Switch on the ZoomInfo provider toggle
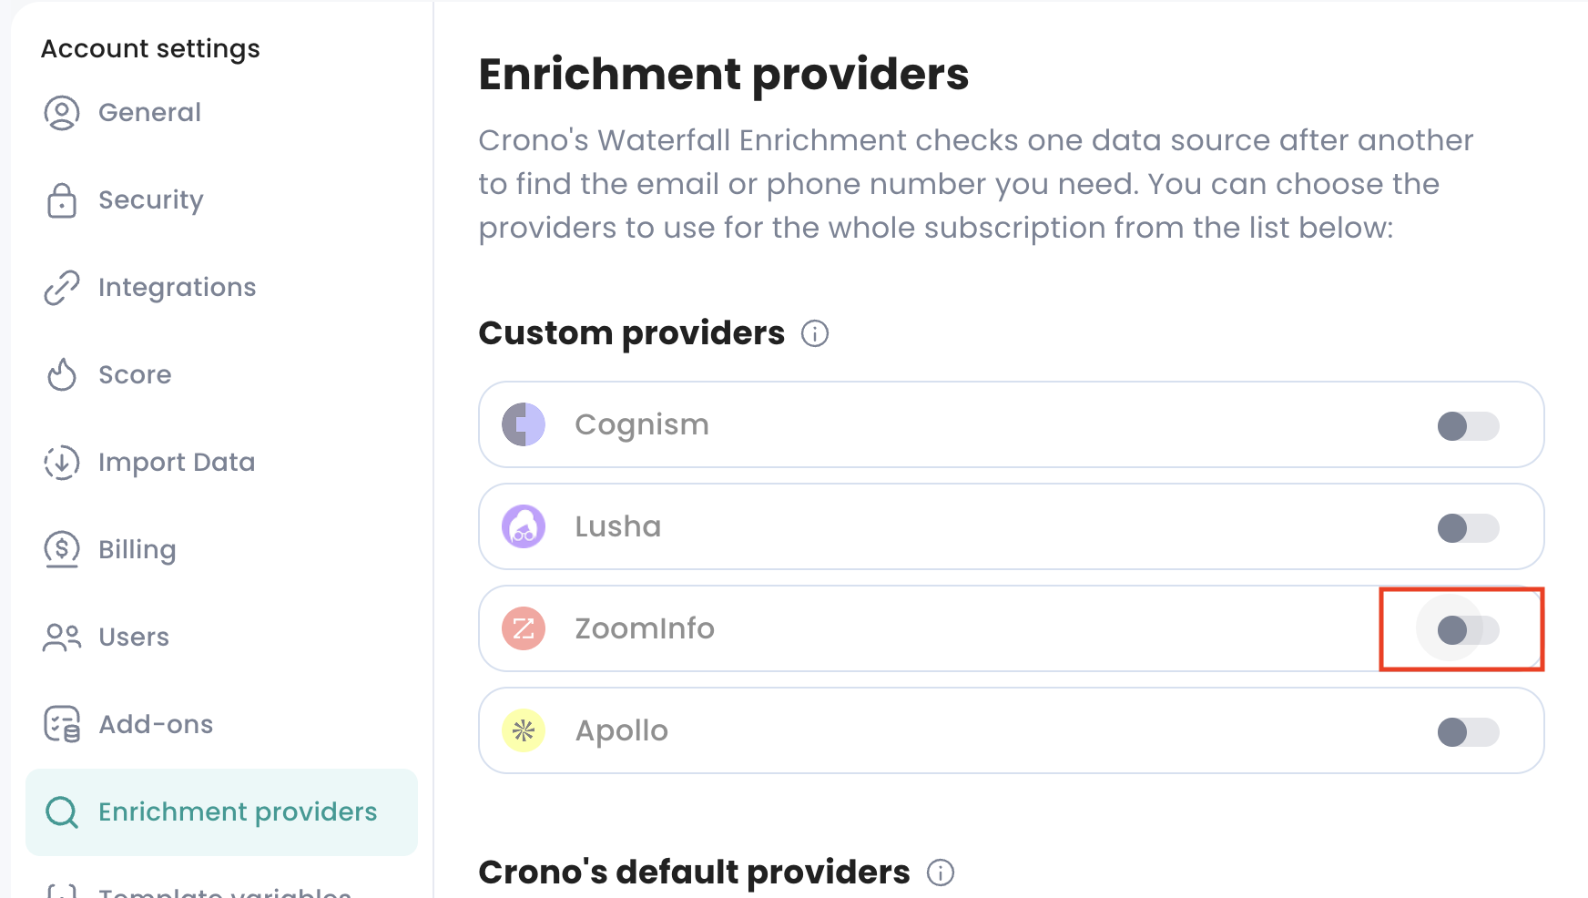 pyautogui.click(x=1467, y=629)
